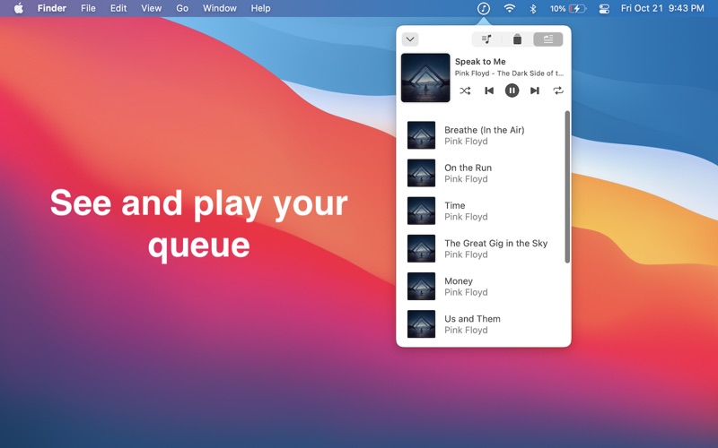Click the Breathe (In the Air) thumbnail
This screenshot has height=448, width=718.
pos(421,135)
